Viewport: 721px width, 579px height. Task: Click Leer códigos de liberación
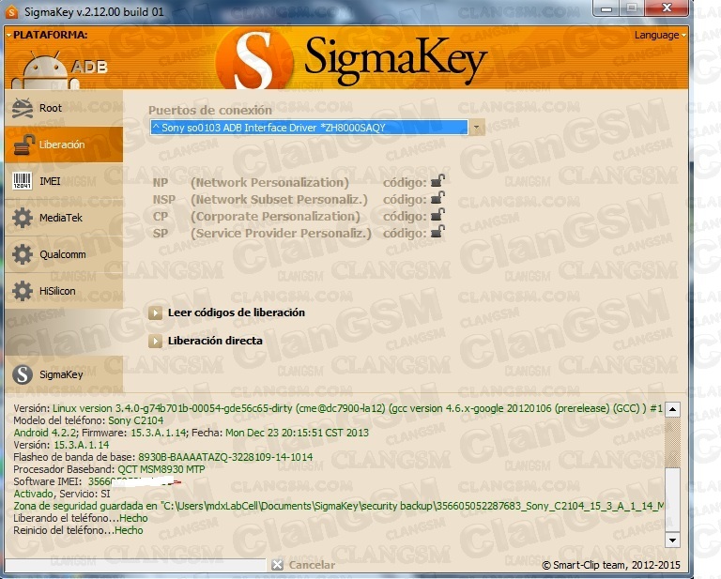point(226,312)
